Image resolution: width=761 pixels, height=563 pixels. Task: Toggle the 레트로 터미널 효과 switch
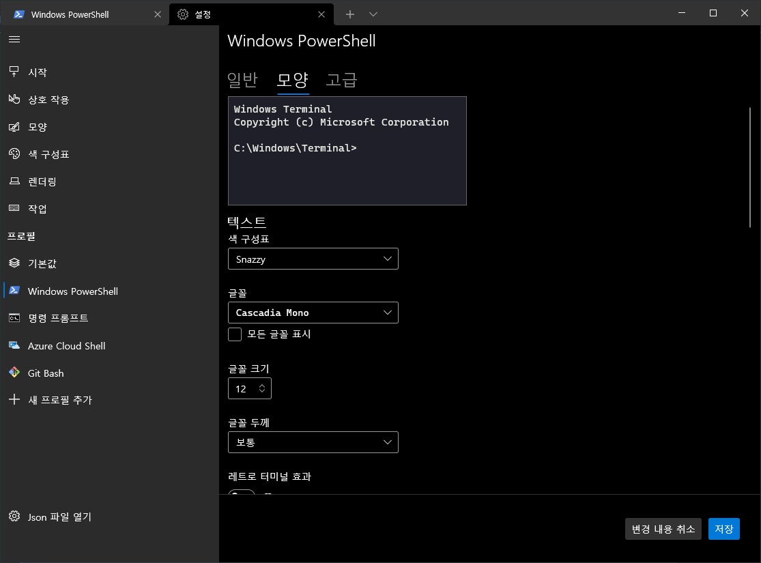click(x=242, y=492)
